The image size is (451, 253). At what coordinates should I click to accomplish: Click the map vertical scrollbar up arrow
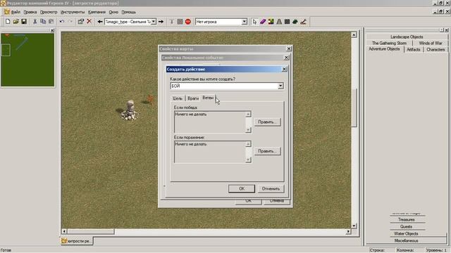[354, 34]
